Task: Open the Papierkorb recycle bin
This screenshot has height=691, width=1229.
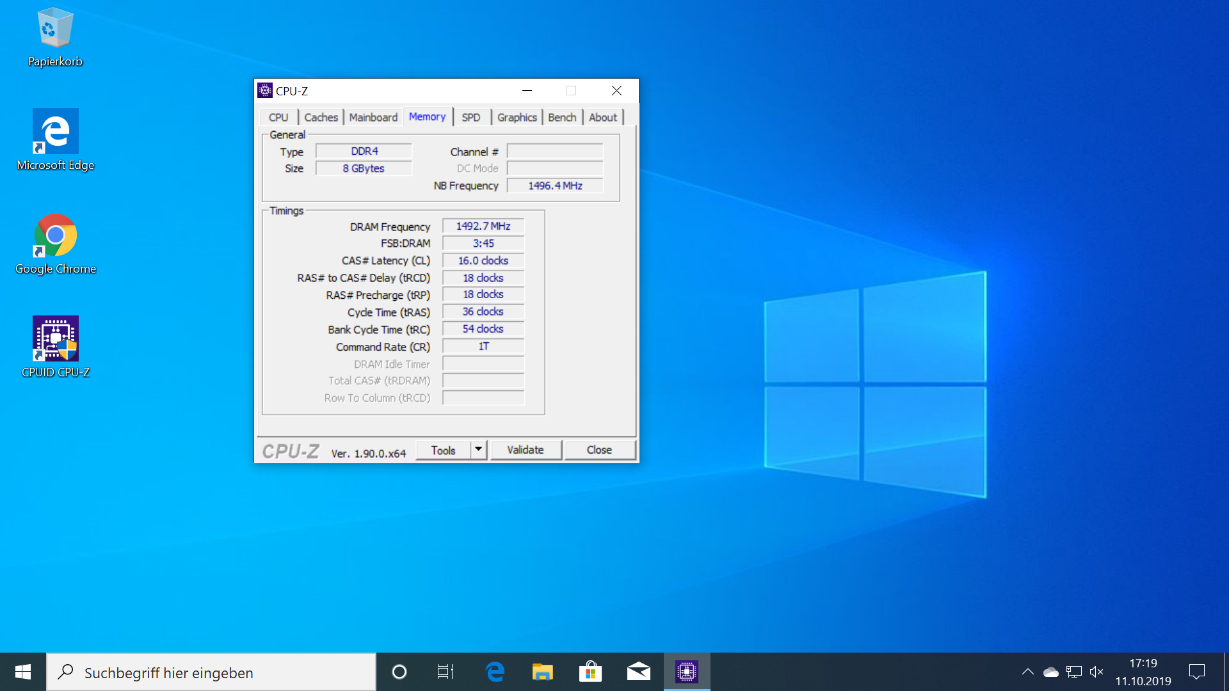Action: tap(55, 29)
